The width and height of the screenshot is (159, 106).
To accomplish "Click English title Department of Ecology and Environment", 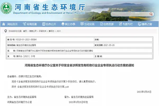I will (49, 13).
